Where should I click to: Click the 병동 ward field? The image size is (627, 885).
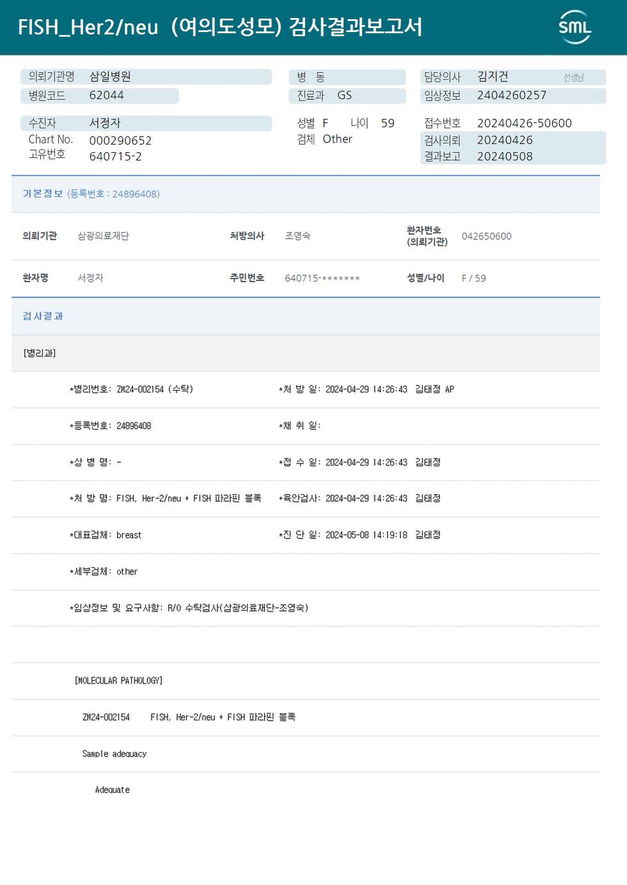[347, 77]
